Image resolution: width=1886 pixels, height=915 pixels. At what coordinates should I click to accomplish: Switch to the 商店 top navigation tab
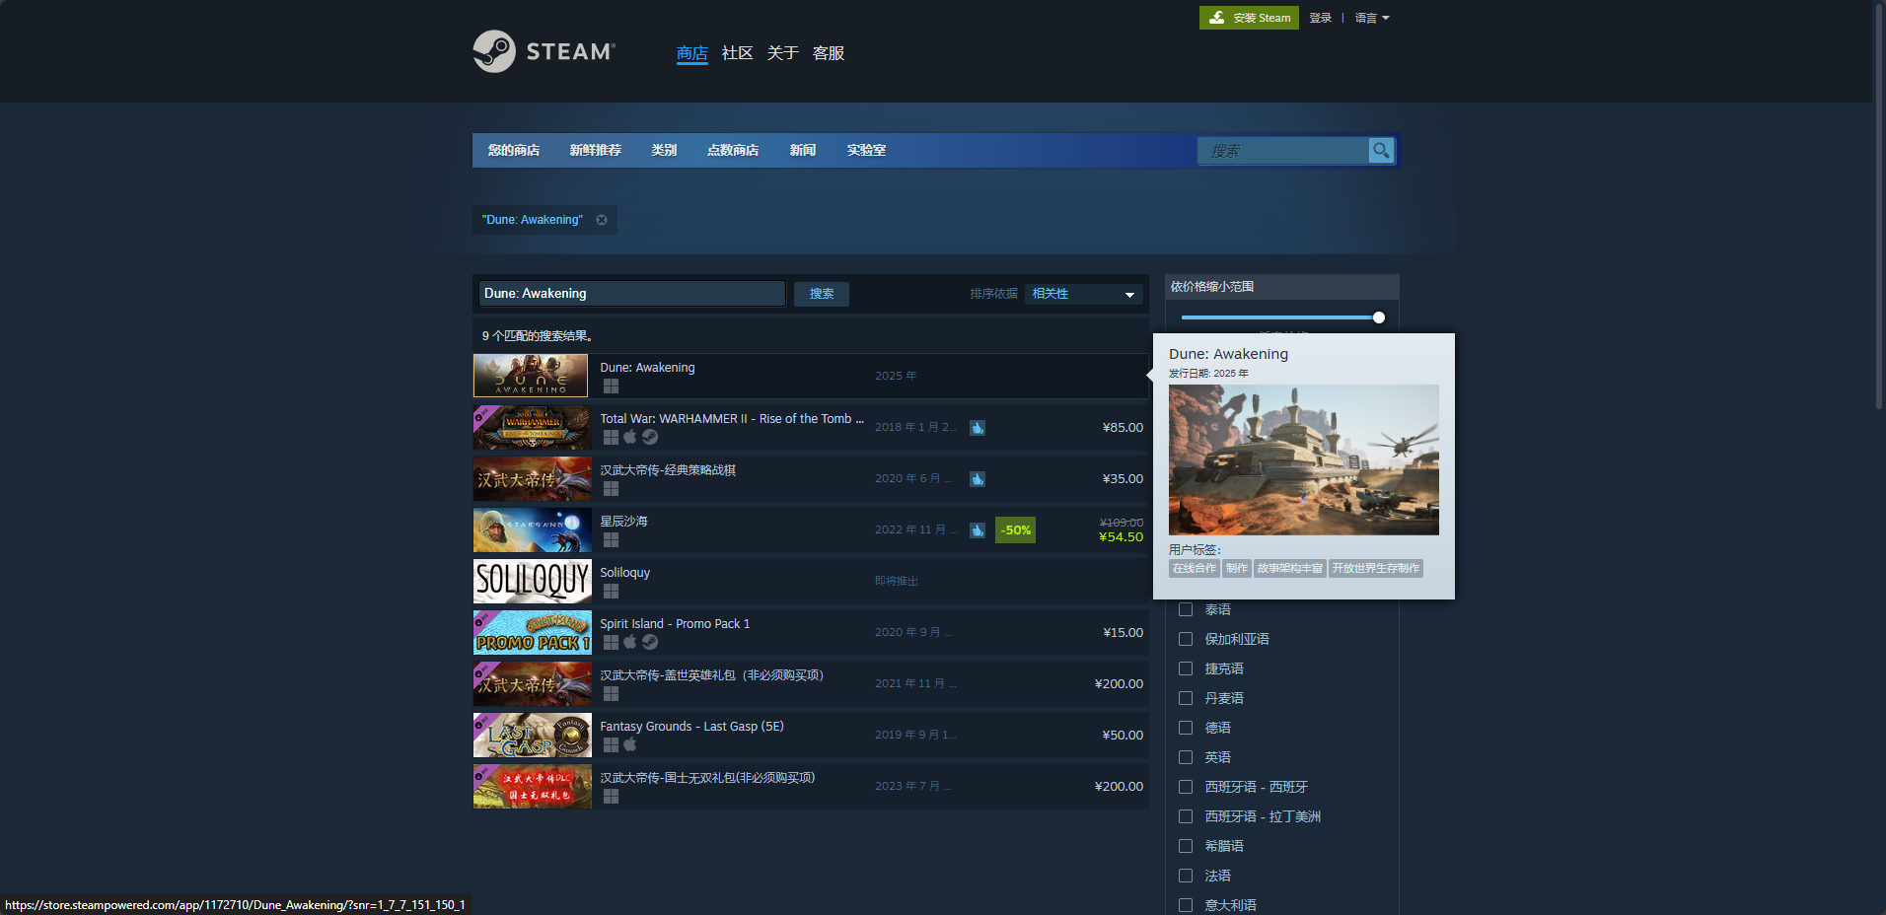tap(692, 53)
